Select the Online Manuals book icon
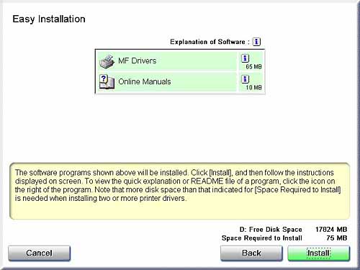Screen dimensions: 360x270 tap(107, 81)
